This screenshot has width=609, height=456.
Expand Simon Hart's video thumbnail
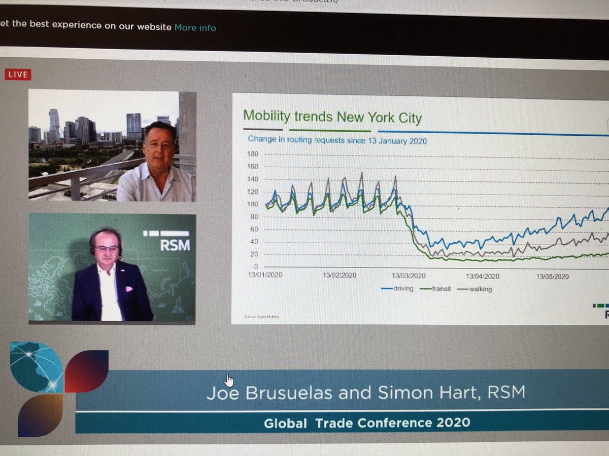click(113, 267)
